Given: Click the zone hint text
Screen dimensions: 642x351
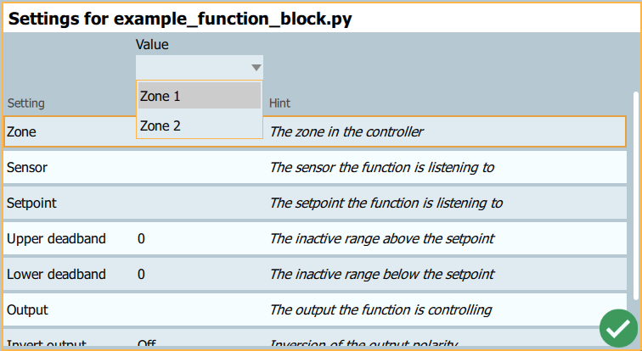Looking at the screenshot, I should 346,132.
